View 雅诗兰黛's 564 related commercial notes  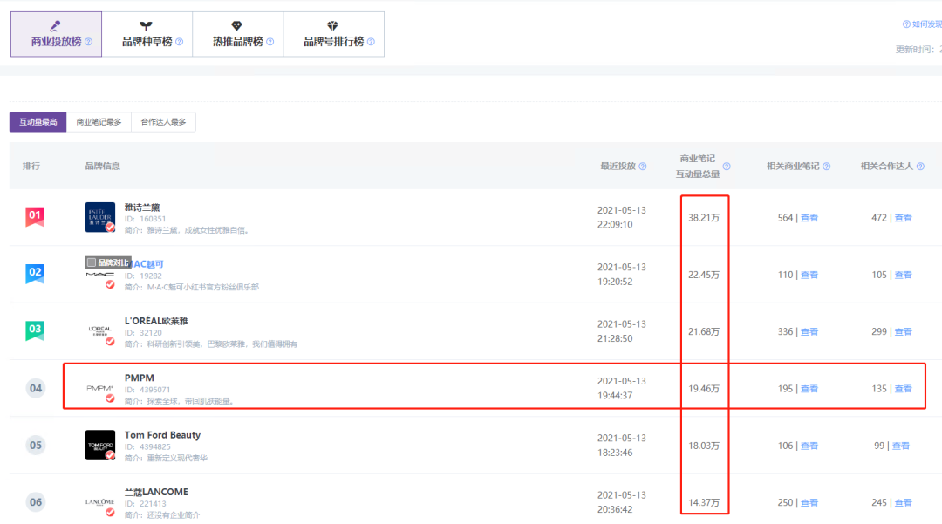pos(809,218)
